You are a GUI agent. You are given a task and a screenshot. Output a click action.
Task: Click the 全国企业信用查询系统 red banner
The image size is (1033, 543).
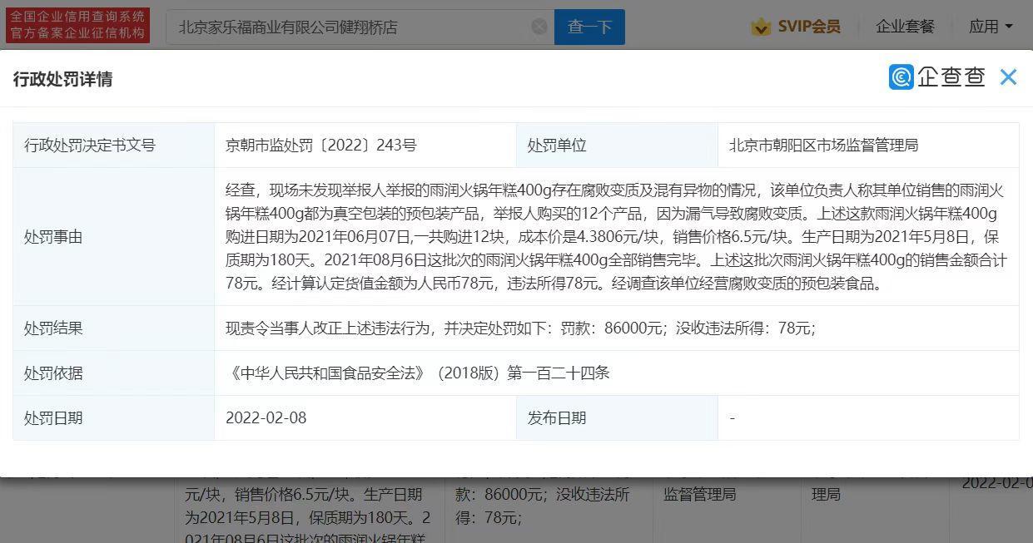77,26
